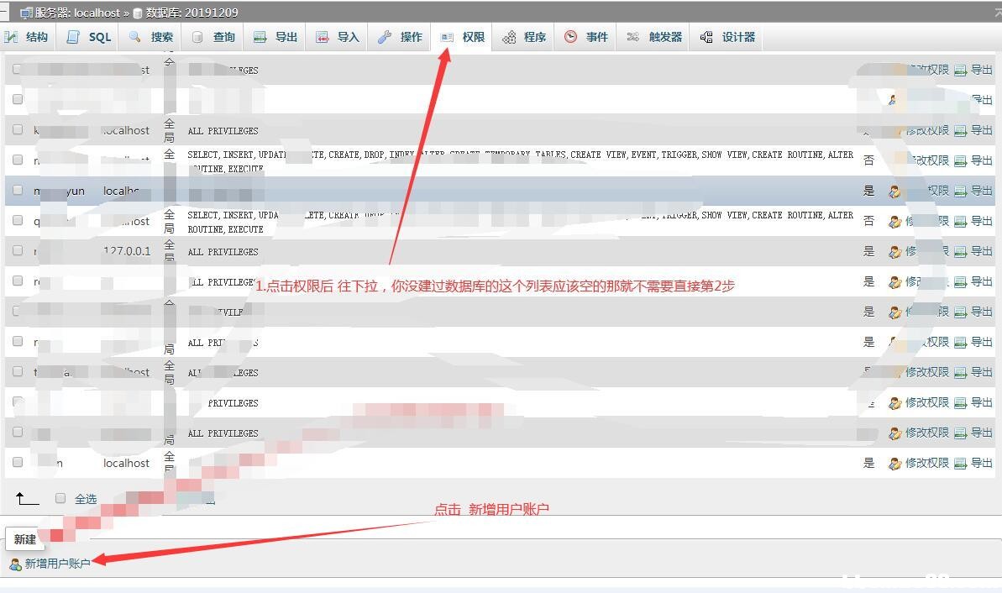Click 修改权限 in the last localhost row

pyautogui.click(x=926, y=463)
